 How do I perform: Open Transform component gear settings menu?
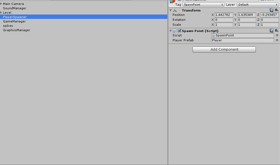[x=276, y=10]
